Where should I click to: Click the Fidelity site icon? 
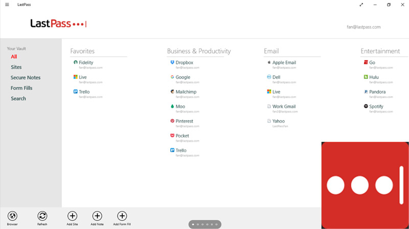(75, 62)
